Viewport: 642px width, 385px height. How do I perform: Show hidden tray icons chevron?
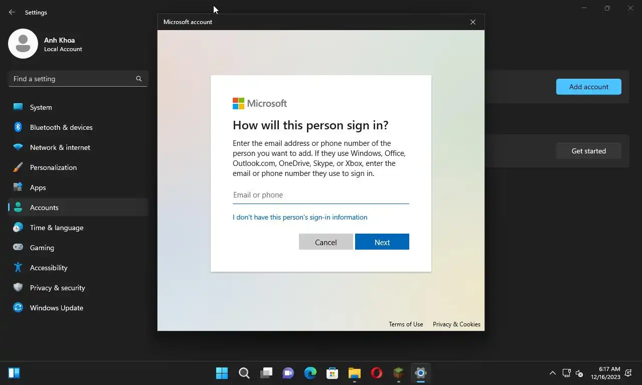(x=553, y=373)
